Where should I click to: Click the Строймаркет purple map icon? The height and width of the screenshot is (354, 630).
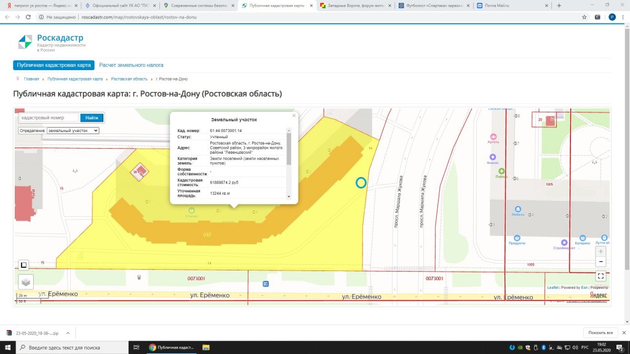click(564, 242)
